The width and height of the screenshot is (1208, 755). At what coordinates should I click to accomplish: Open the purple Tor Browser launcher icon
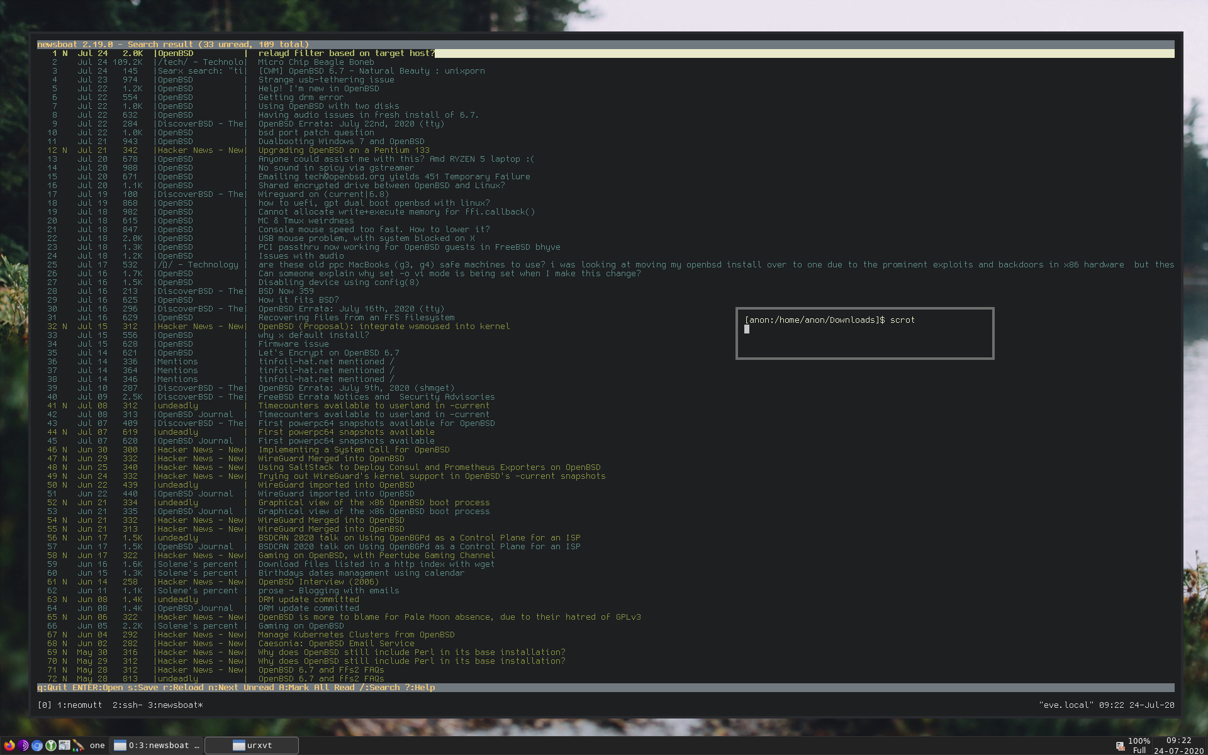point(23,746)
